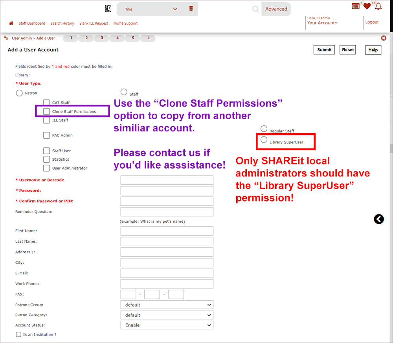This screenshot has width=393, height=343.
Task: Click the Logout link
Action: (372, 22)
